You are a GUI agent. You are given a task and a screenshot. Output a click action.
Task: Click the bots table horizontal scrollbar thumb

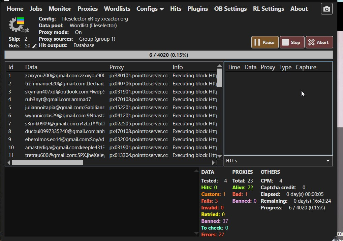coord(48,163)
